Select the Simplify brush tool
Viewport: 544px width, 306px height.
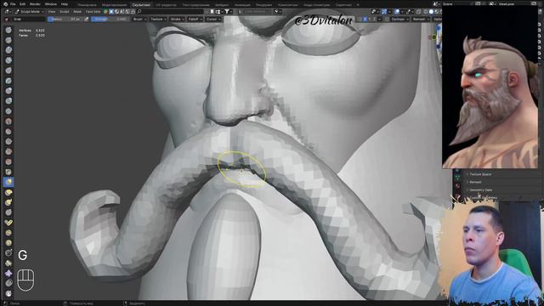point(8,283)
